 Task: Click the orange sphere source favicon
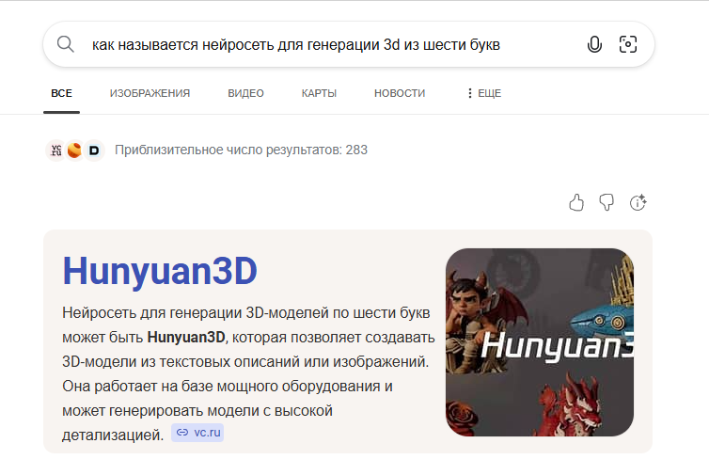pyautogui.click(x=74, y=150)
